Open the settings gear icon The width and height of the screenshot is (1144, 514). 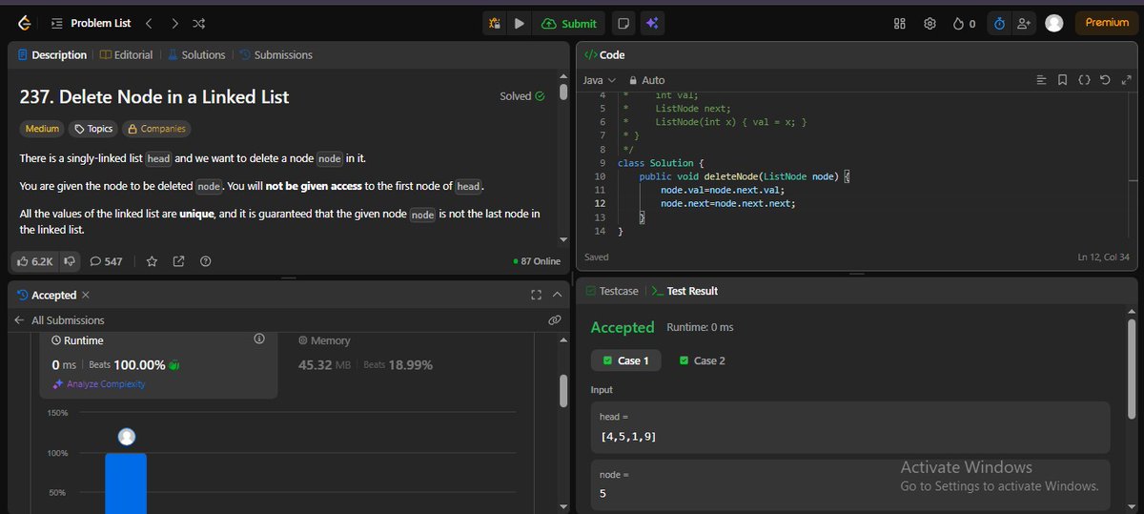(929, 23)
